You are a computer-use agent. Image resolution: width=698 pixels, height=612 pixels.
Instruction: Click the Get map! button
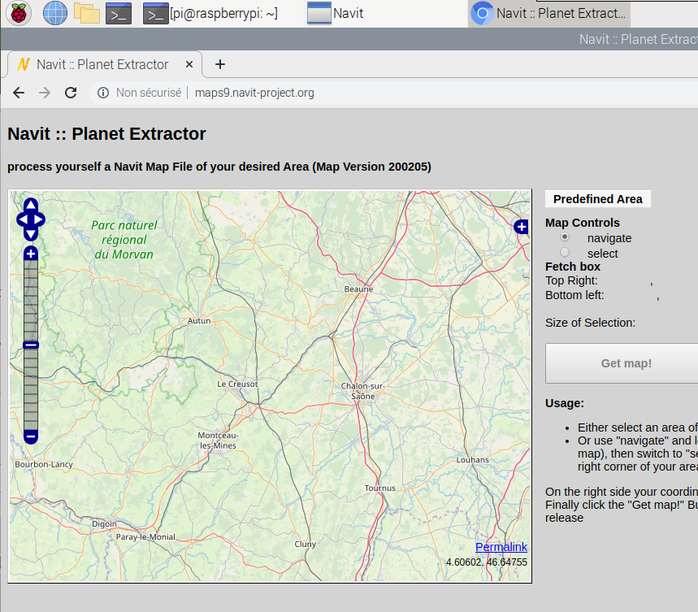(x=622, y=363)
